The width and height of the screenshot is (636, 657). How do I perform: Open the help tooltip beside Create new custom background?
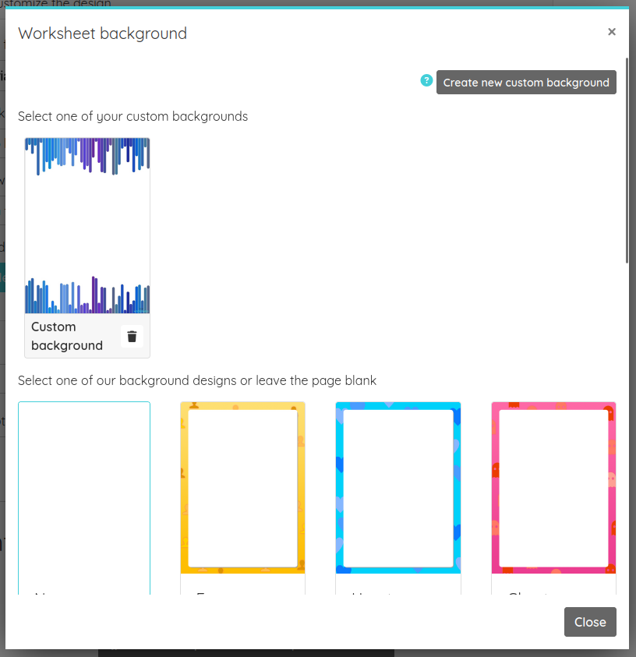tap(426, 80)
